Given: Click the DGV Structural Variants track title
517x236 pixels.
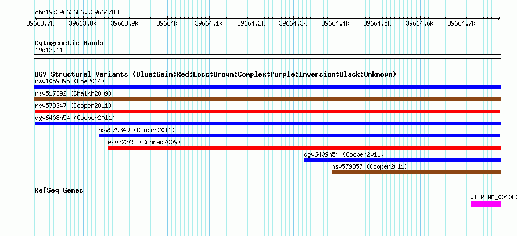Looking at the screenshot, I should 215,74.
